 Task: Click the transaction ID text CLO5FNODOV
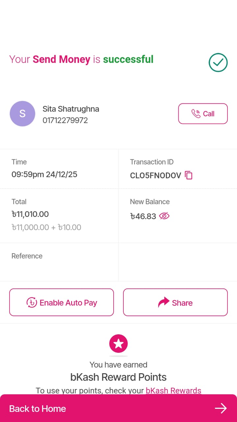(x=155, y=175)
